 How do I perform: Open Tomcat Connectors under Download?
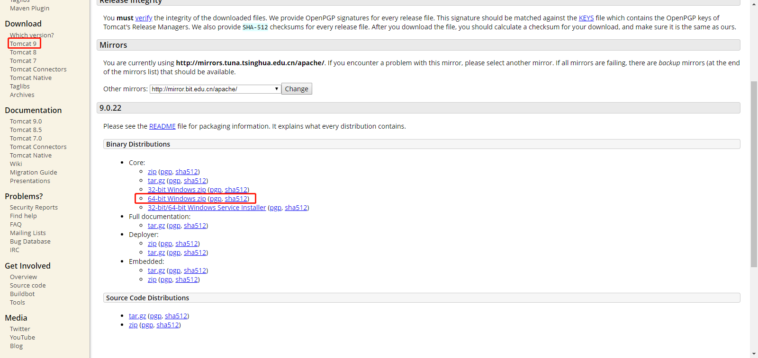38,69
